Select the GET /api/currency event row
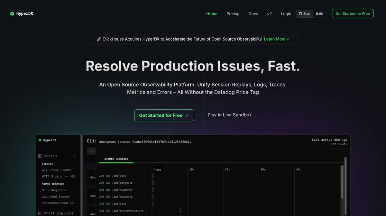This screenshot has width=386, height=216. click(x=116, y=190)
